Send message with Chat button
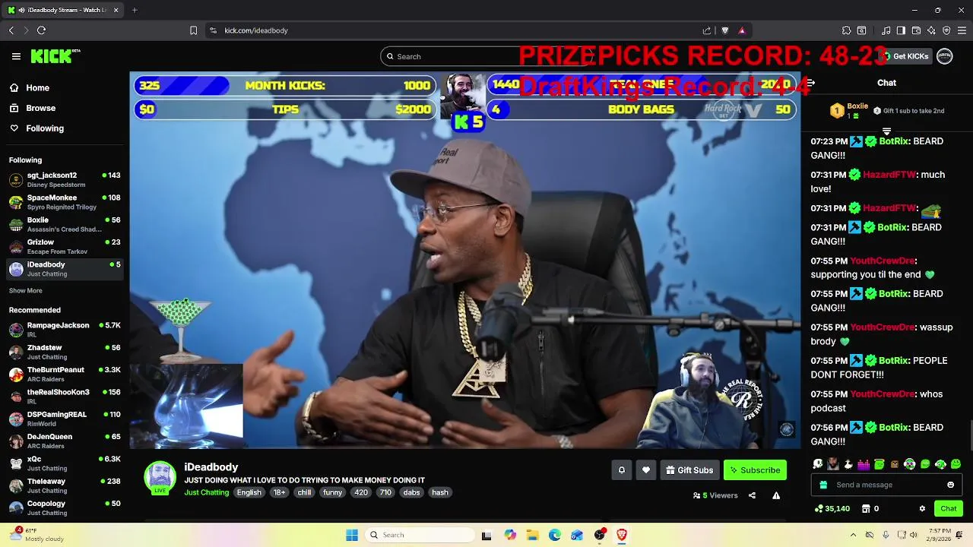973x547 pixels. (x=948, y=508)
